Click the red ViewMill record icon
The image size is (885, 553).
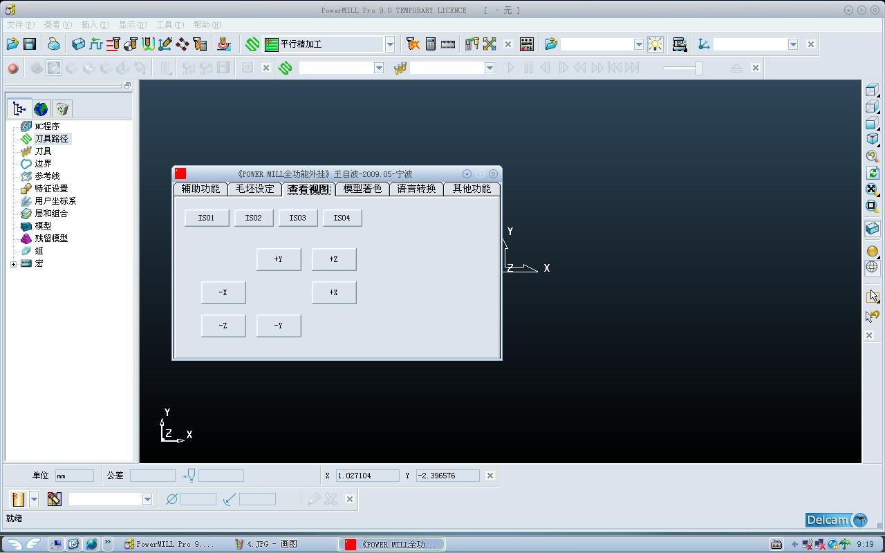tap(12, 68)
